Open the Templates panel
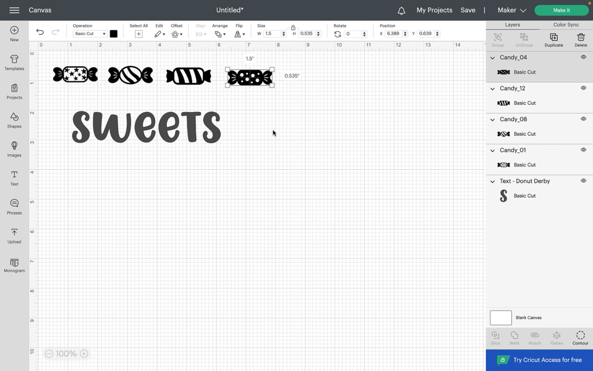 pos(14,62)
